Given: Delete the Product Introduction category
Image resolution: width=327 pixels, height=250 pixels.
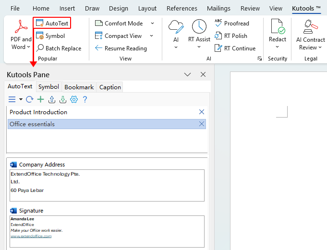Looking at the screenshot, I should point(202,112).
